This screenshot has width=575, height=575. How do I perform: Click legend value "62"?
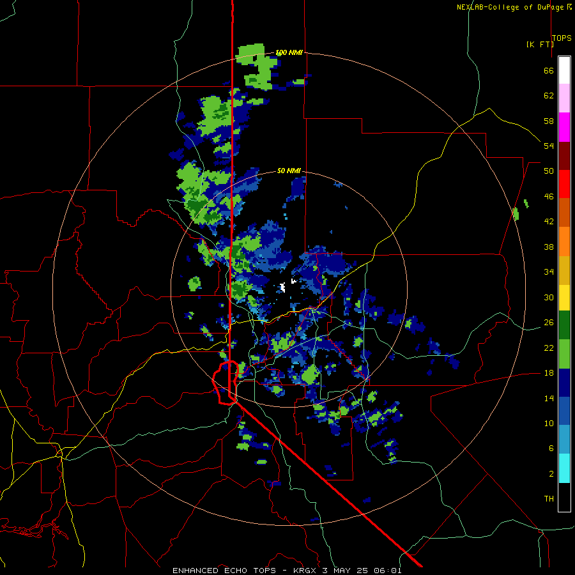tap(549, 96)
